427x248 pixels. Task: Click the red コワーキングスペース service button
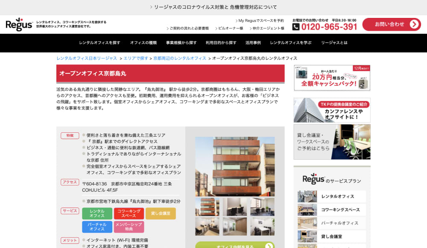click(129, 213)
